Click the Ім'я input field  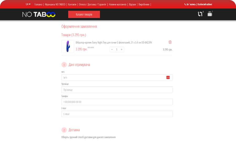point(117,78)
